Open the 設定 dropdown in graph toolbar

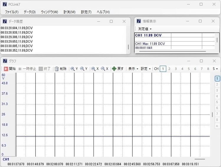pos(145,69)
